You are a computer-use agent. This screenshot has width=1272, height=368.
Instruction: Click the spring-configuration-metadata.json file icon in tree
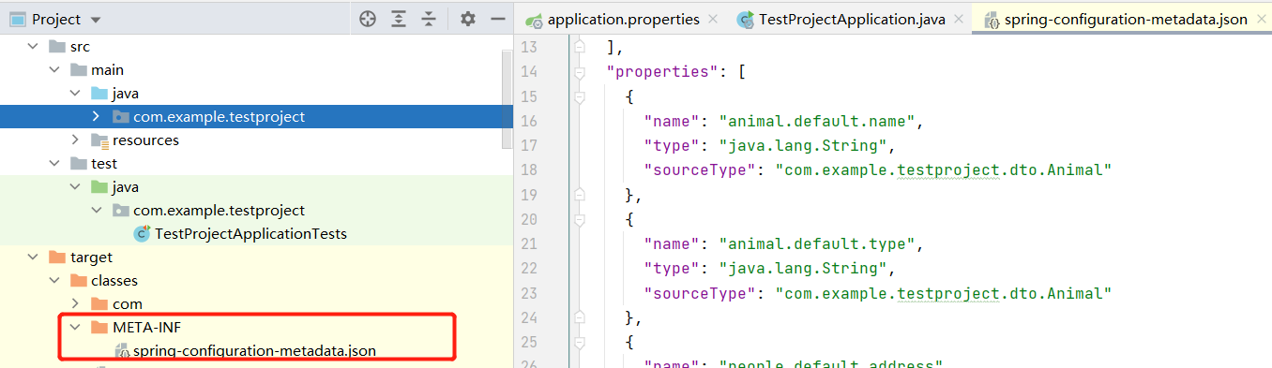[x=122, y=351]
